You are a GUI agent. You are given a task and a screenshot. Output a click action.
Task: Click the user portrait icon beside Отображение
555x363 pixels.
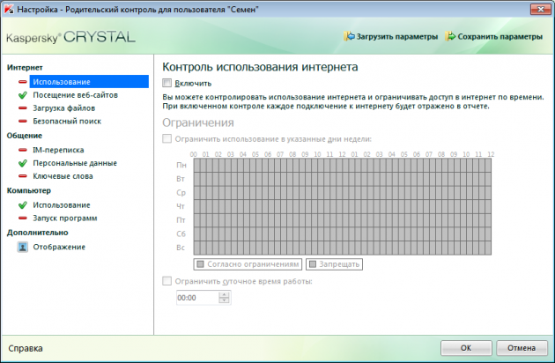tap(23, 247)
